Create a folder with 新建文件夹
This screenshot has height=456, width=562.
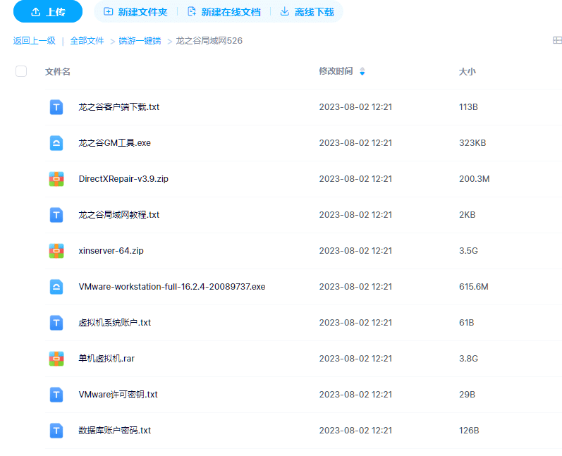point(135,12)
